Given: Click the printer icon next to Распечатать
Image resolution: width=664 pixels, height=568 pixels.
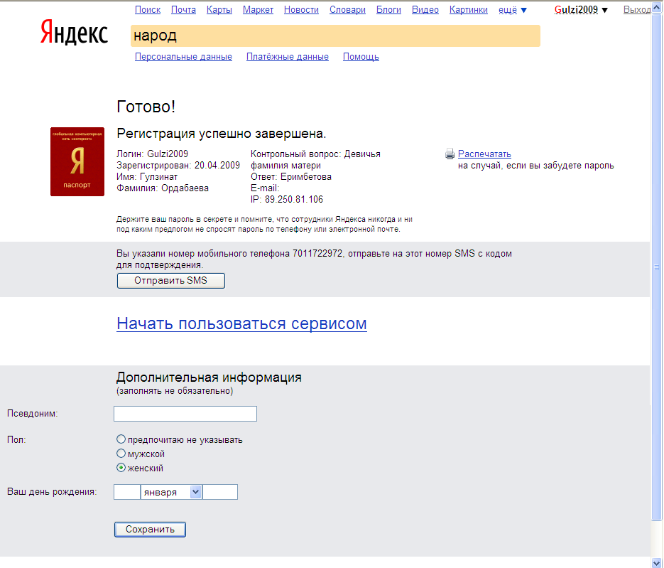Looking at the screenshot, I should click(450, 154).
